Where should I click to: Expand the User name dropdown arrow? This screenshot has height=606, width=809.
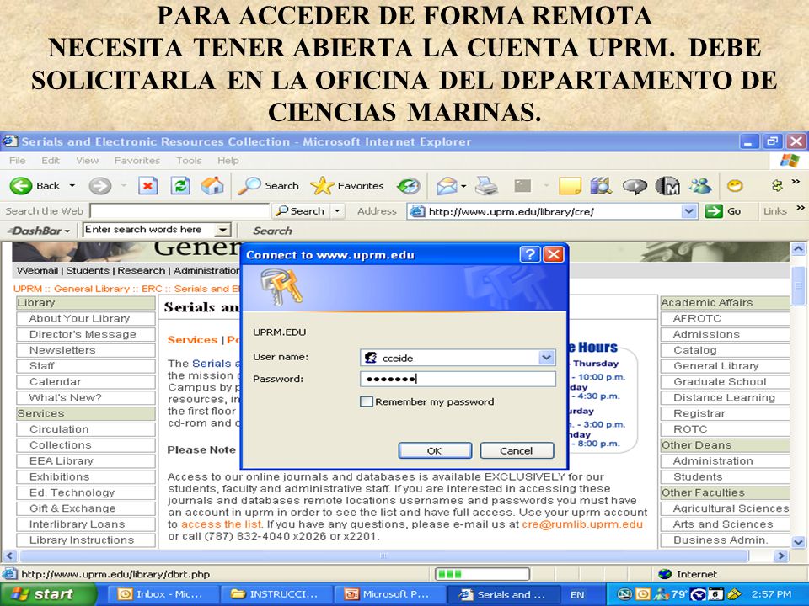[x=546, y=357]
